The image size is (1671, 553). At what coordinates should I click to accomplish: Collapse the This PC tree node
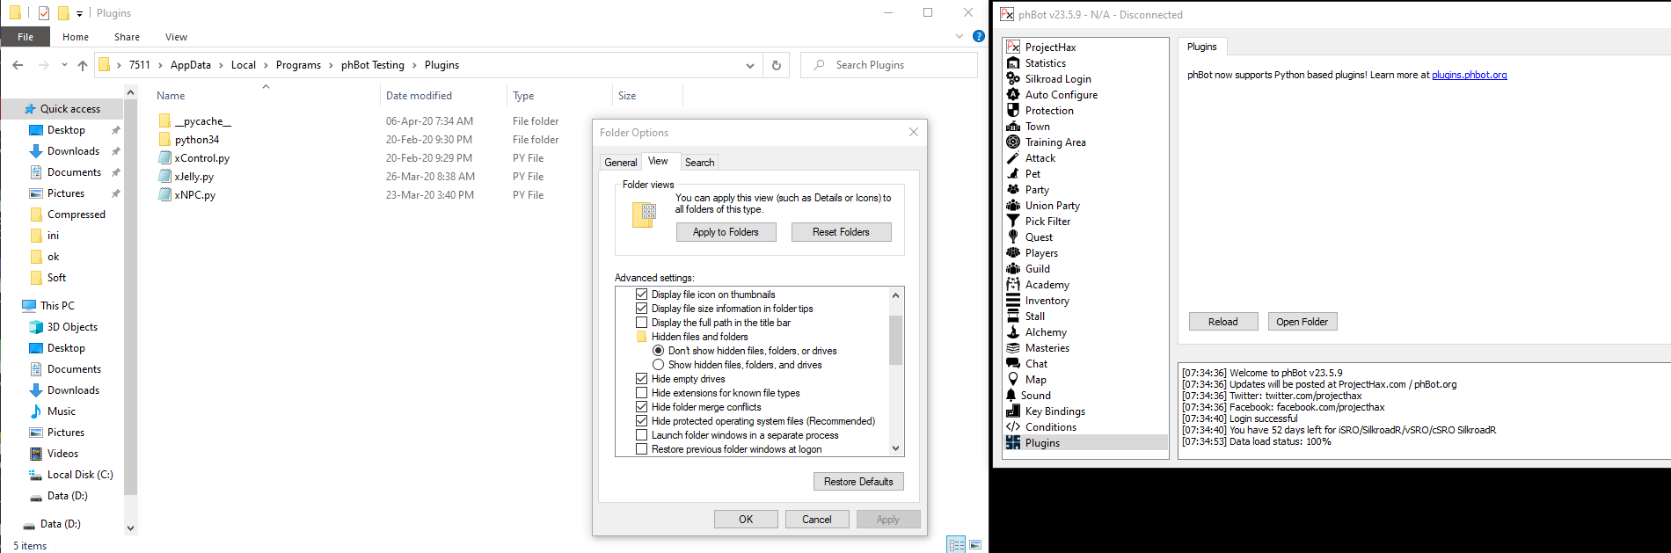pyautogui.click(x=12, y=306)
